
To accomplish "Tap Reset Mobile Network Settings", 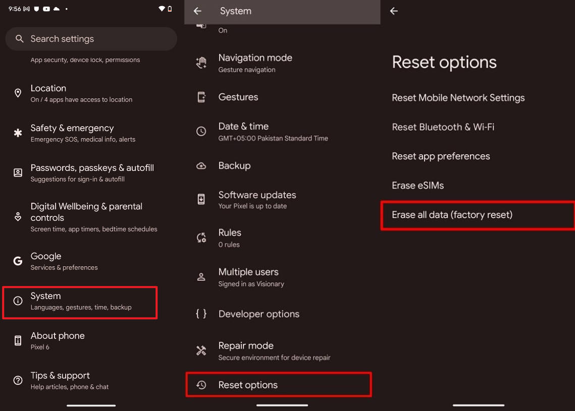I will pos(458,98).
